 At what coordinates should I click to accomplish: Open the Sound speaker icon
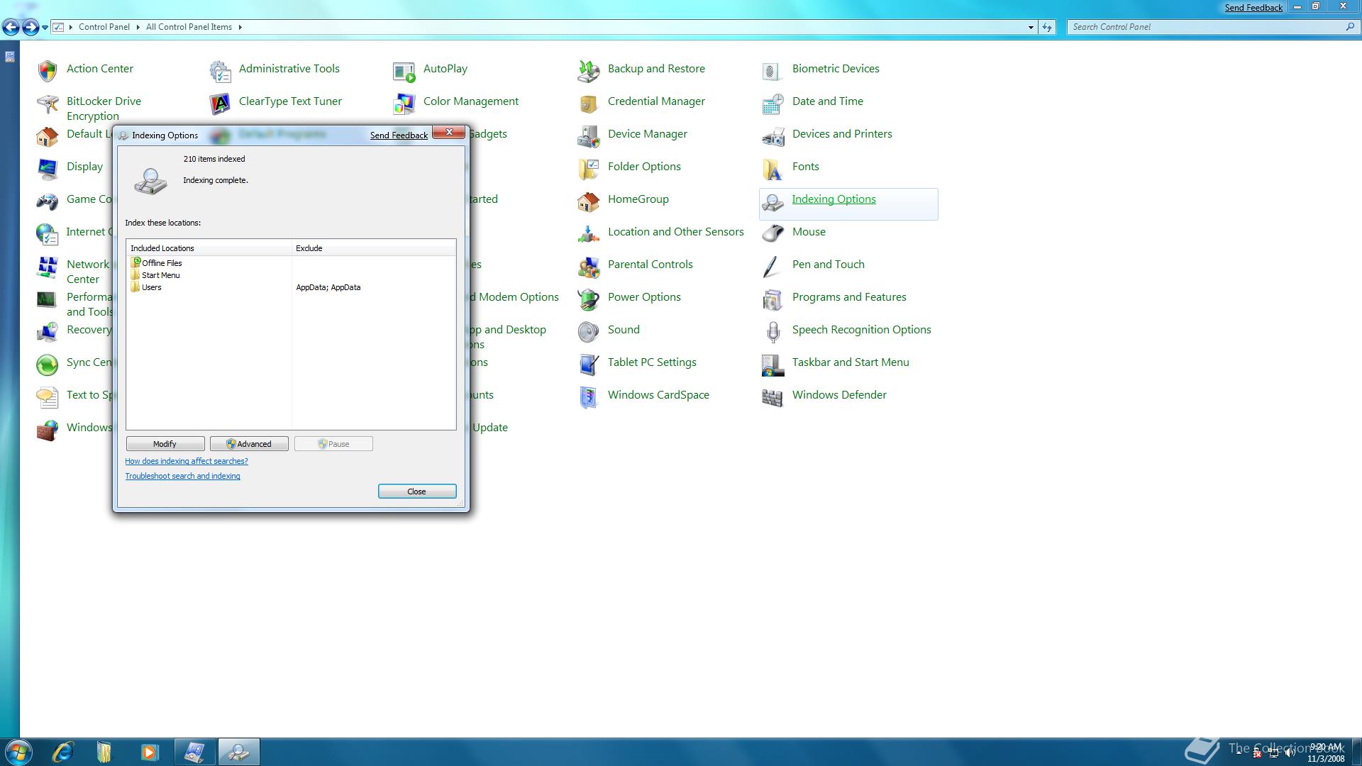(x=589, y=332)
